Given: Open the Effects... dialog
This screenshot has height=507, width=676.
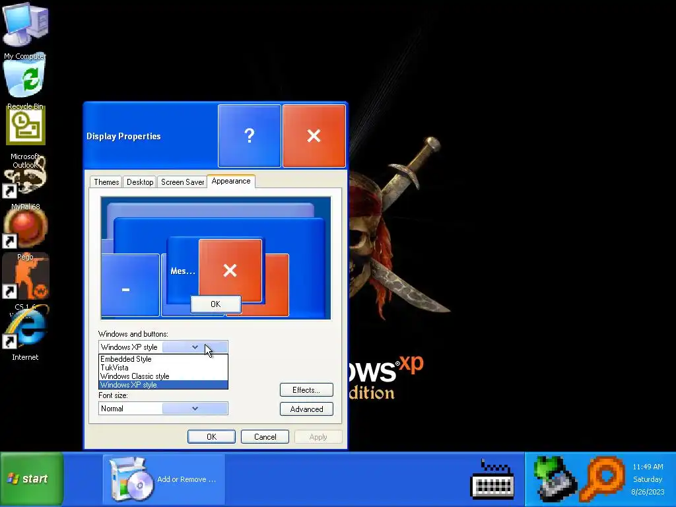Looking at the screenshot, I should [x=306, y=389].
